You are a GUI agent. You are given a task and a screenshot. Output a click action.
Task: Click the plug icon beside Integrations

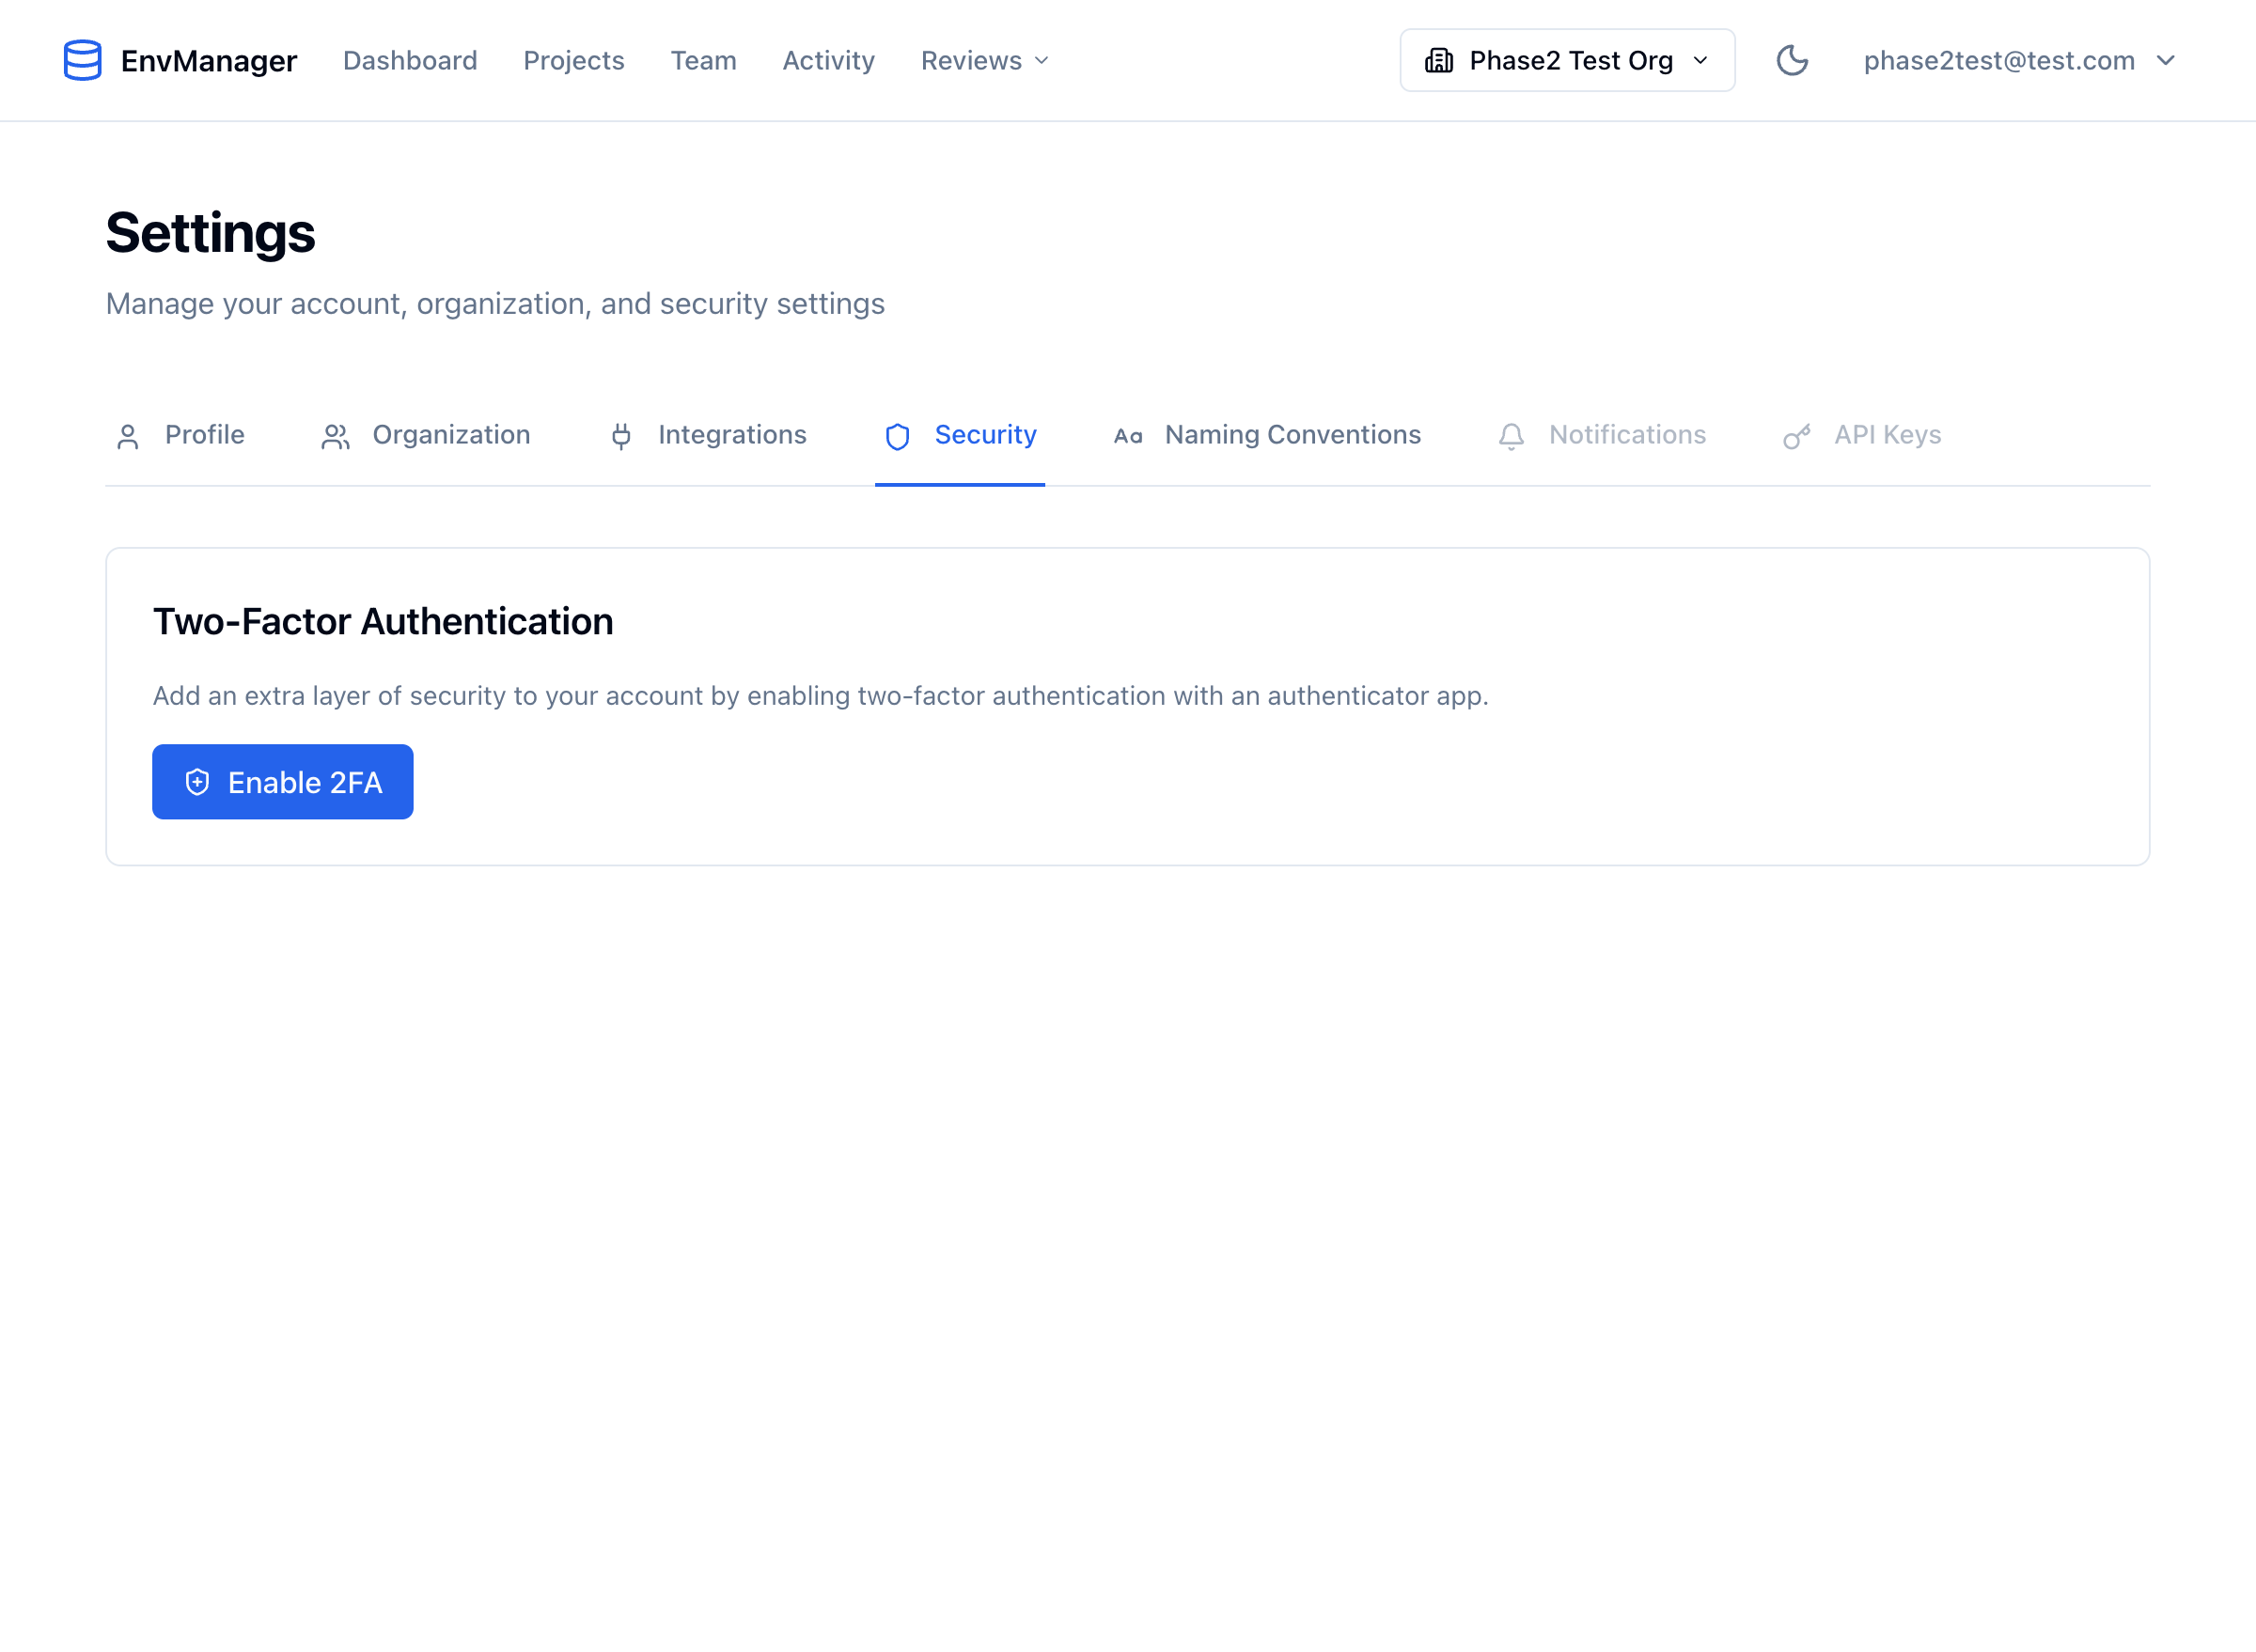coord(621,436)
